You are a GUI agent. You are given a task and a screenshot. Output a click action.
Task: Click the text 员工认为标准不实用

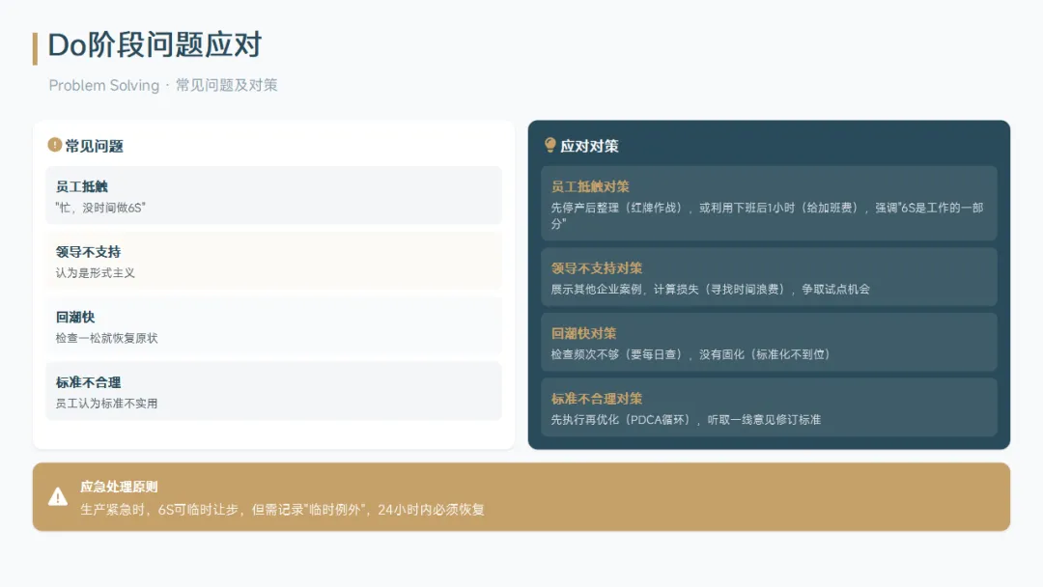[106, 403]
